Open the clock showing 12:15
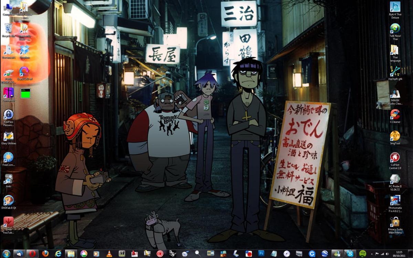 399,254
